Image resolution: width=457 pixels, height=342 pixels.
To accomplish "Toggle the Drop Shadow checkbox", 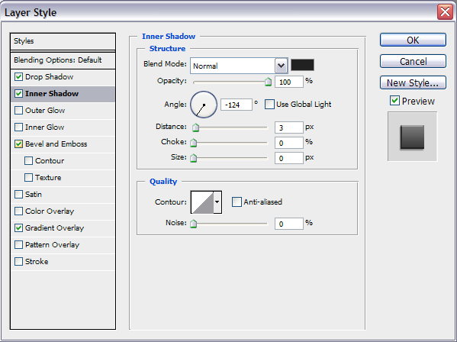I will pyautogui.click(x=18, y=77).
